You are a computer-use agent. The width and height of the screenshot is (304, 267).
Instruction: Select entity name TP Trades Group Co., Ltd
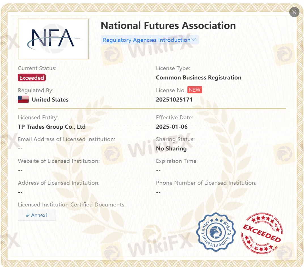click(x=52, y=127)
